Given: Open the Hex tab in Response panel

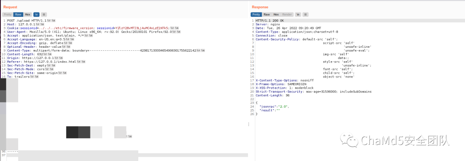Looking at the screenshot, I should (276, 14).
